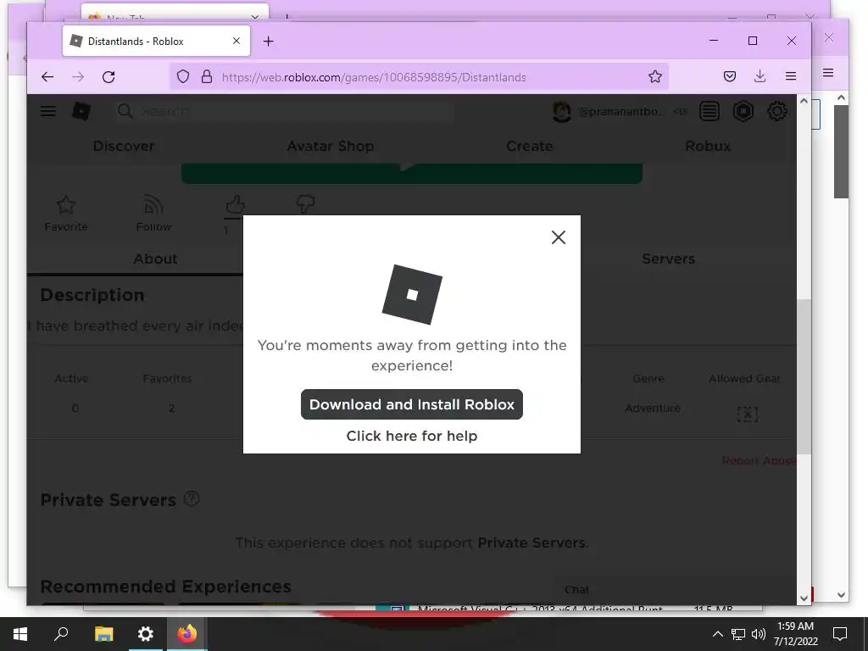Open Firefox application menu
This screenshot has height=651, width=868.
coord(791,76)
